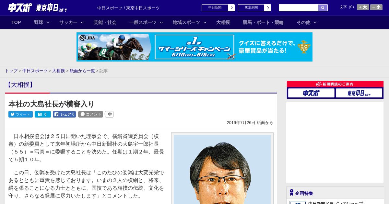Click the 大島社長 article photo
Image resolution: width=389 pixels, height=204 pixels.
click(222, 169)
